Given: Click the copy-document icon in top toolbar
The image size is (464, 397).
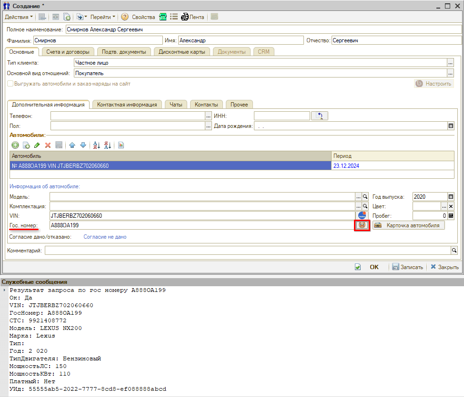Looking at the screenshot, I should click(x=67, y=17).
